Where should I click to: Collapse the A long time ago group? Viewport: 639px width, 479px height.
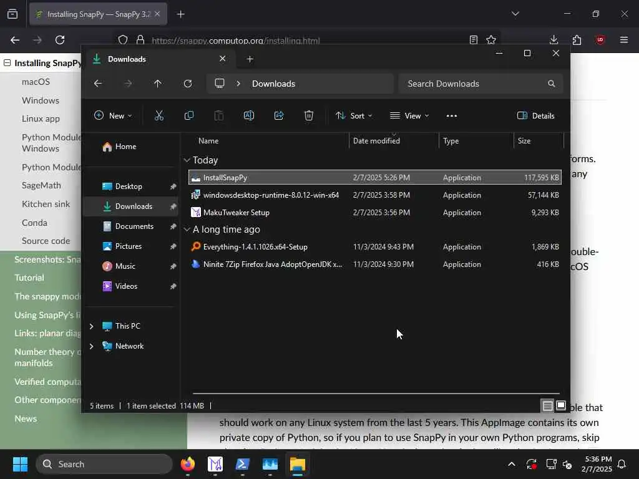click(187, 230)
